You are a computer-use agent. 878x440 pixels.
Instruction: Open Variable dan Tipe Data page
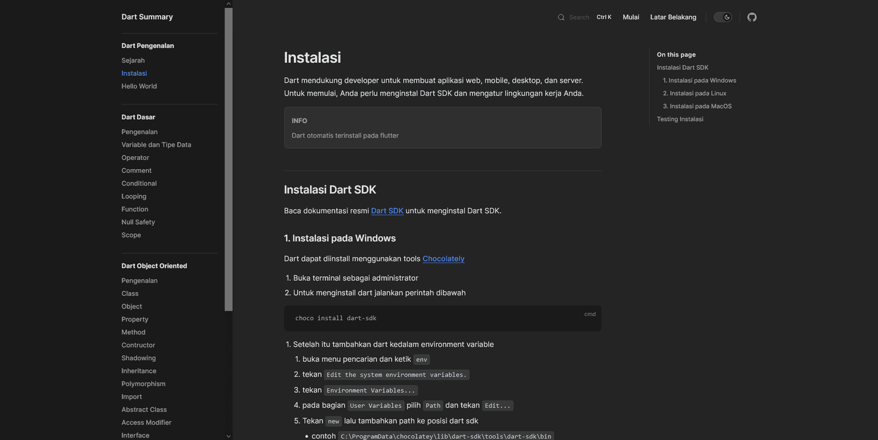[x=156, y=145]
